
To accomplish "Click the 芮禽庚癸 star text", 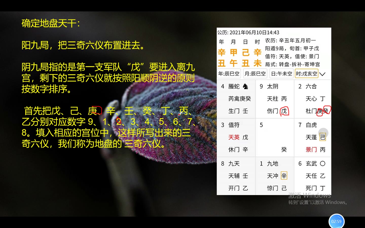I will click(240, 99).
